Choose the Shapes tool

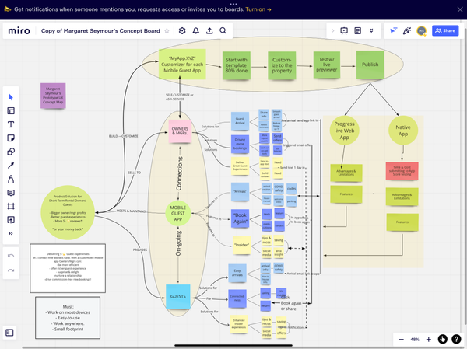point(11,152)
